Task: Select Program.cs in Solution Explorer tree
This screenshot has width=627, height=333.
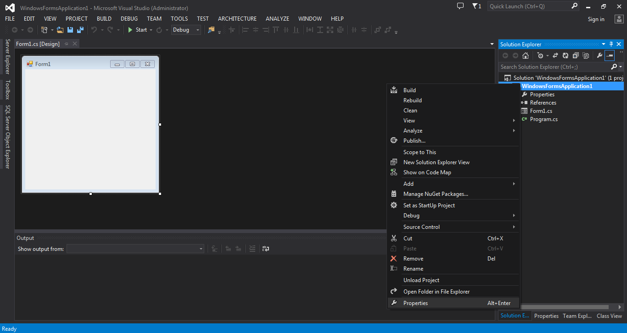Action: [544, 119]
